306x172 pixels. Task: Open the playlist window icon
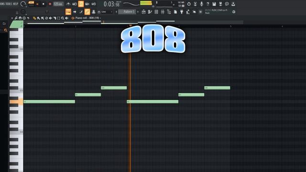coord(143,12)
